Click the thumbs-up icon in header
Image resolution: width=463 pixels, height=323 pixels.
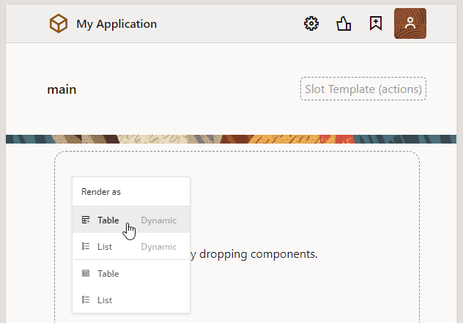click(344, 23)
